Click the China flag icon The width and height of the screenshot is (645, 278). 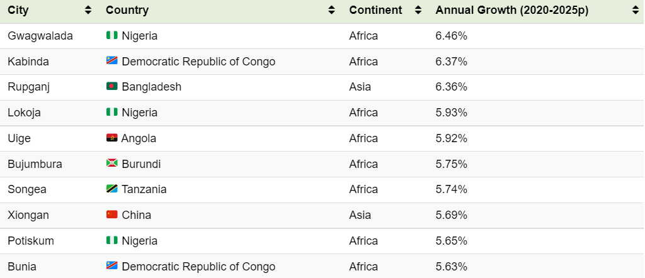[x=112, y=215]
